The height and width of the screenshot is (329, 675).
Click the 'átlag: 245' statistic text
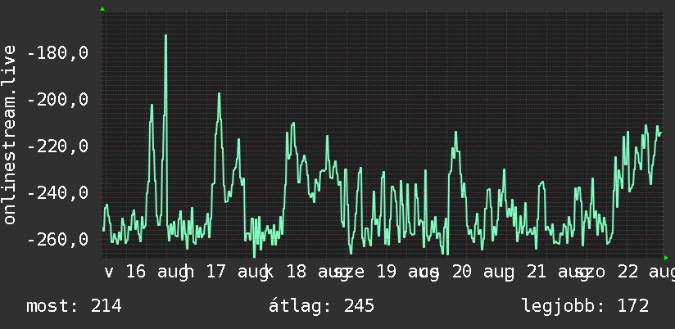322,306
